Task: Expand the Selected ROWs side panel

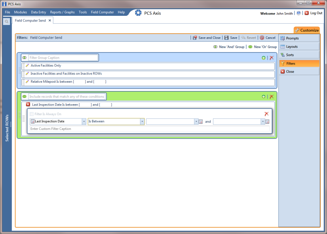Action: 7,128
